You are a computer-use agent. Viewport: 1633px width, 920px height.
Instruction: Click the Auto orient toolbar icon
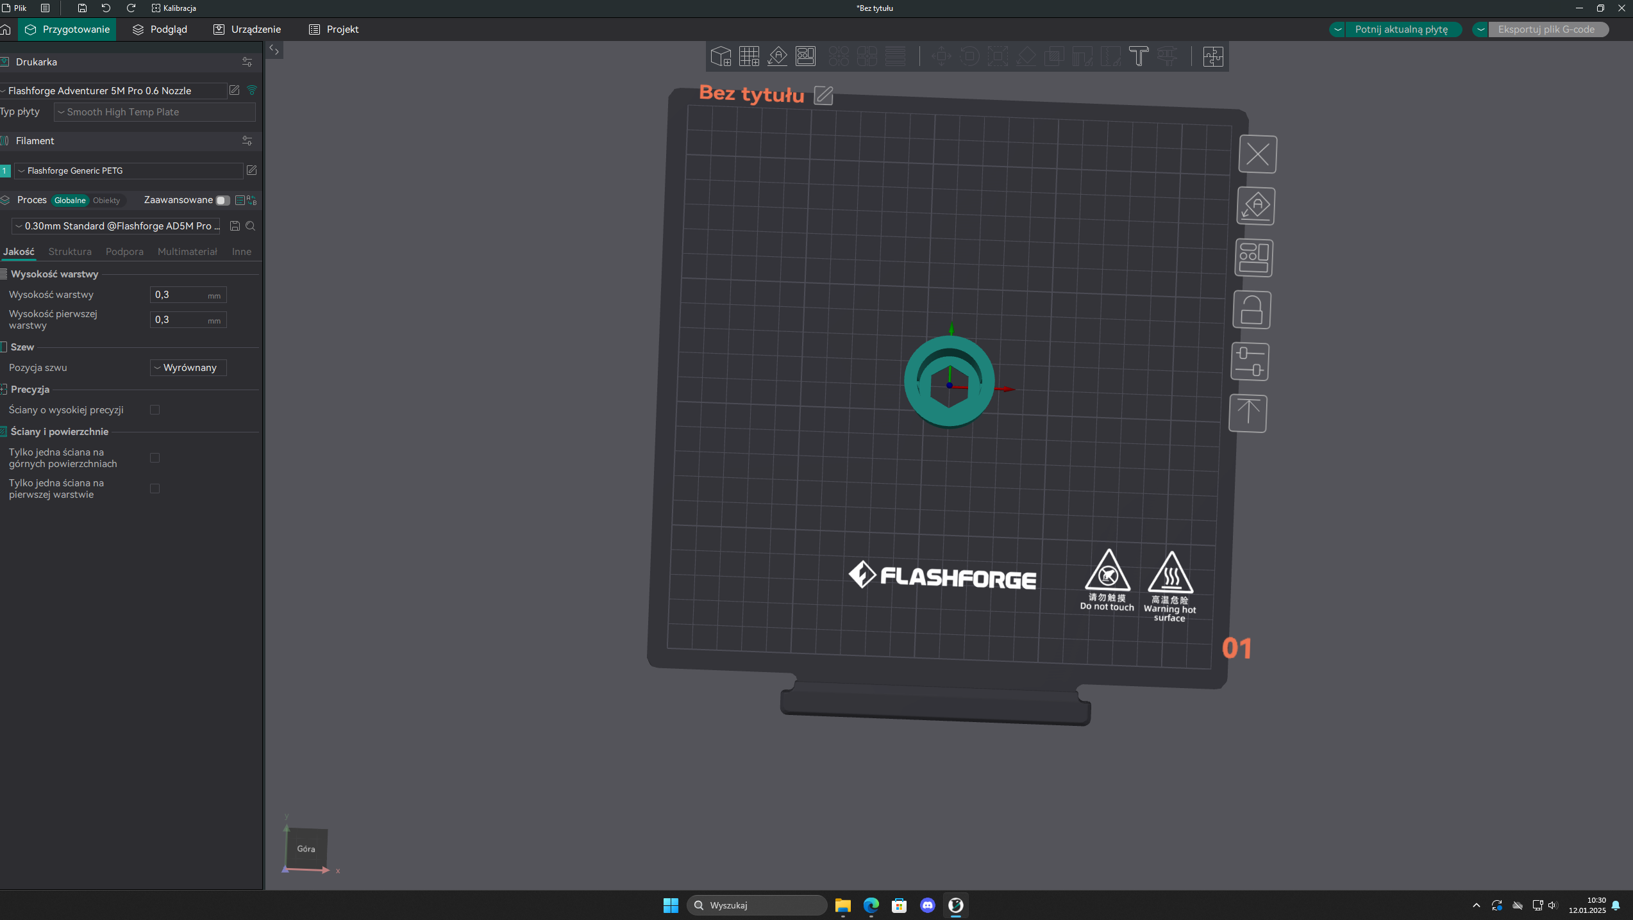click(777, 56)
